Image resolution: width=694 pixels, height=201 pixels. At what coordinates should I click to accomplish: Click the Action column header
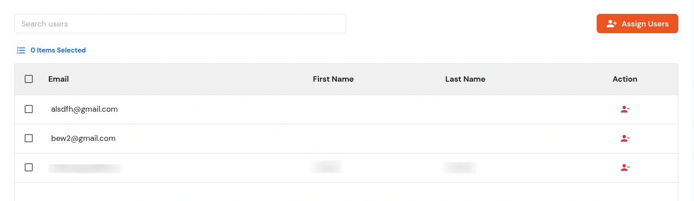coord(625,79)
